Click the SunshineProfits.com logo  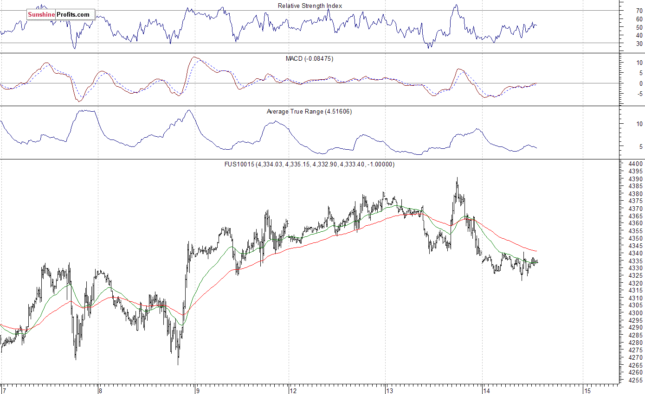click(60, 14)
